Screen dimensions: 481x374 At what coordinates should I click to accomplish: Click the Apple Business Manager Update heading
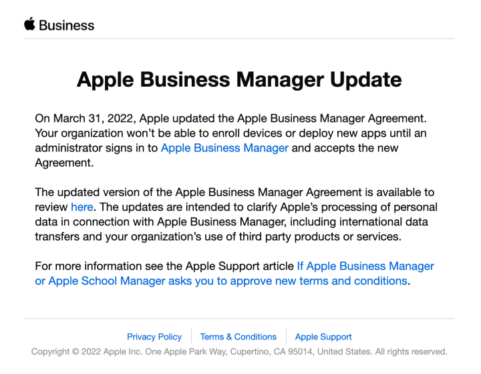(239, 79)
